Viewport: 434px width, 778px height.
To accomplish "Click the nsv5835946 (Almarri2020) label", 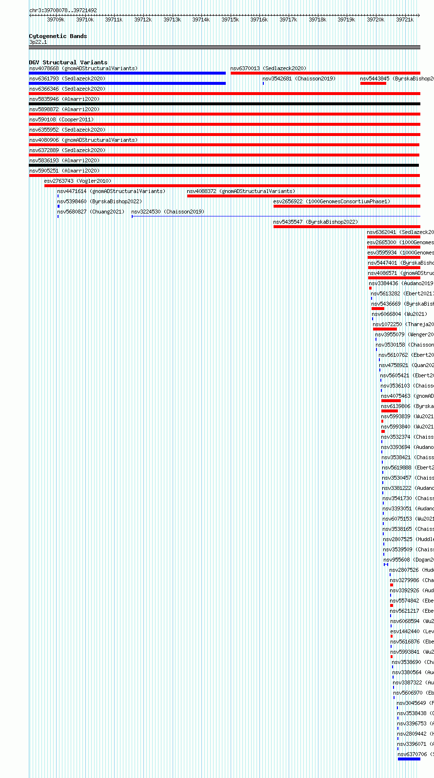I will 64,99.
